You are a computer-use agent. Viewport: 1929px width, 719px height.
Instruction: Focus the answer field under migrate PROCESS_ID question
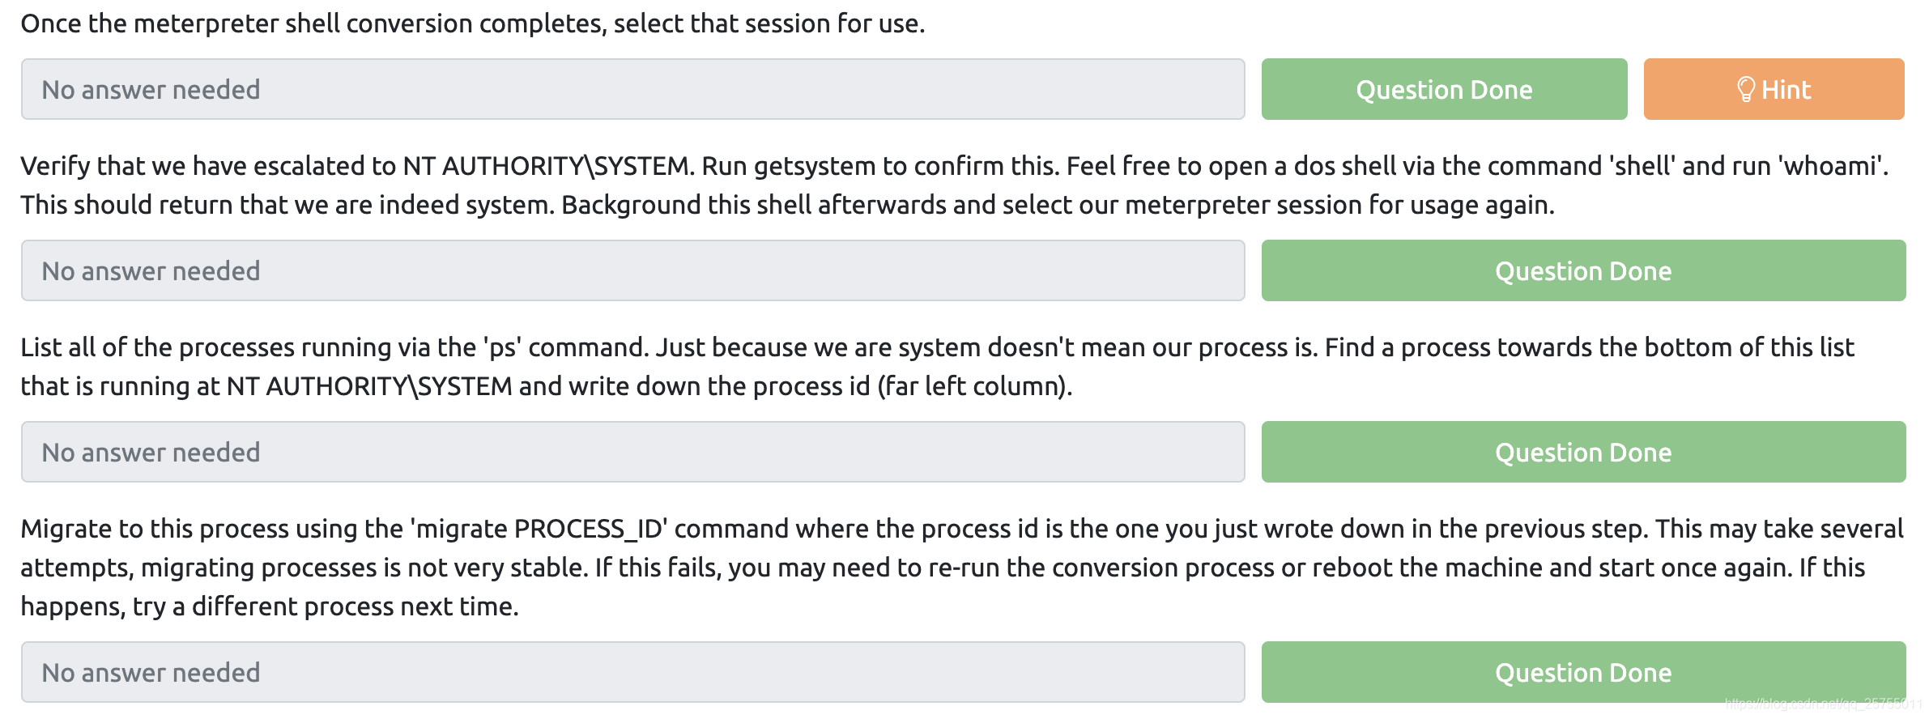(632, 672)
